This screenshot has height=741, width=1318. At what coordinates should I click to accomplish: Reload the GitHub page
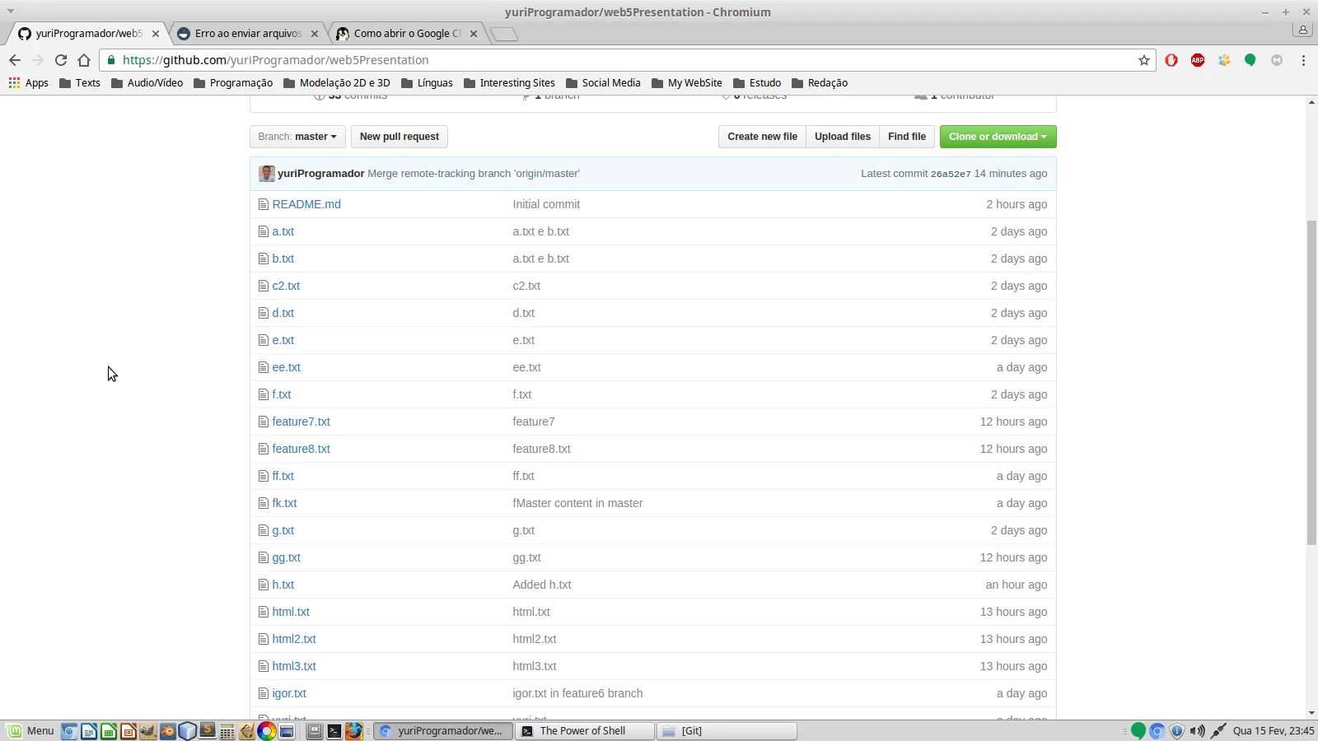point(61,60)
